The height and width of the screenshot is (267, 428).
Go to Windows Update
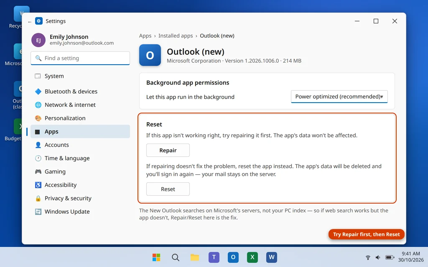(x=80, y=212)
